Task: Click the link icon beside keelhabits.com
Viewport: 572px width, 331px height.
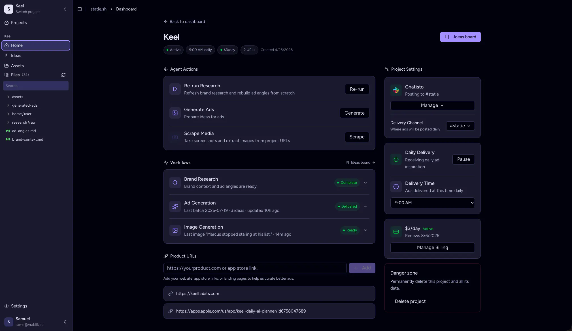Action: click(x=171, y=294)
